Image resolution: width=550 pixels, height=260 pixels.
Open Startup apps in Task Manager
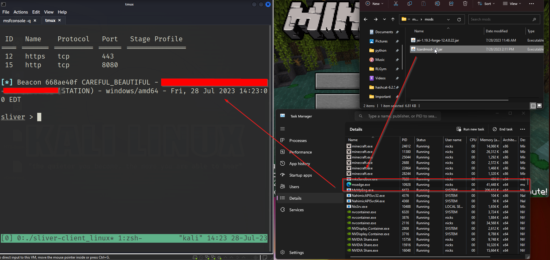[301, 175]
